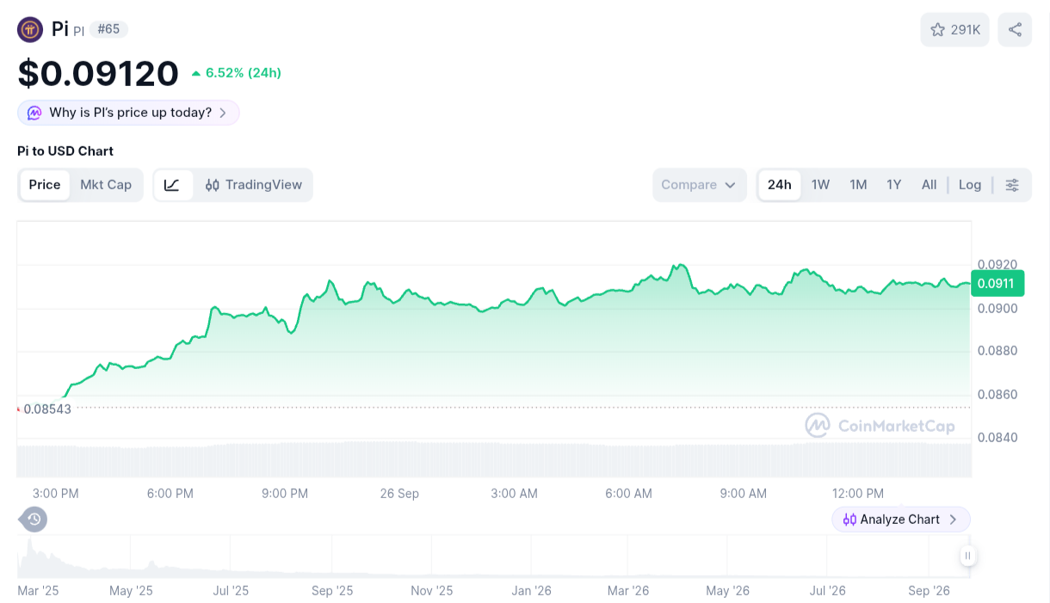This screenshot has width=1050, height=603.
Task: Switch chart to Mkt Cap
Action: [106, 185]
